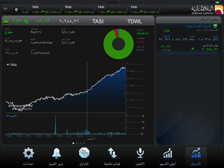Go to the third page indicator dot
Viewport: 224px width, 168px height.
click(x=80, y=143)
